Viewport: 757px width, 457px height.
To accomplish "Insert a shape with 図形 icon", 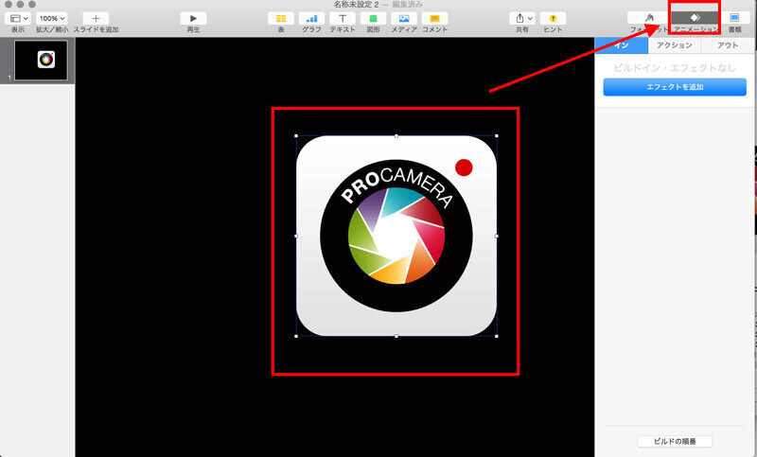I will 373,18.
